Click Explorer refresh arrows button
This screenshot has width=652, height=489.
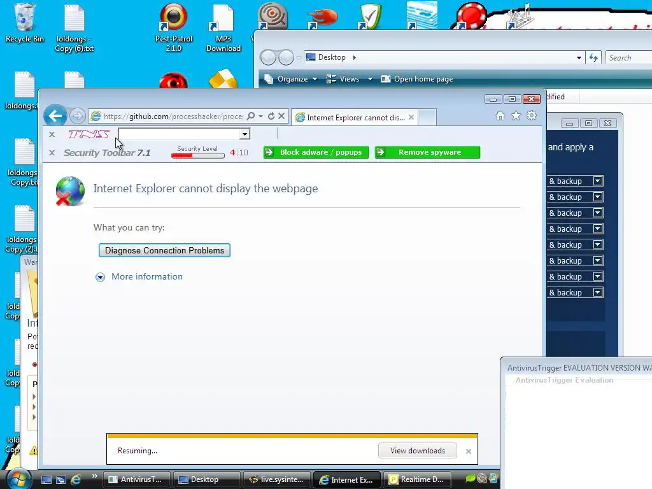(x=593, y=58)
